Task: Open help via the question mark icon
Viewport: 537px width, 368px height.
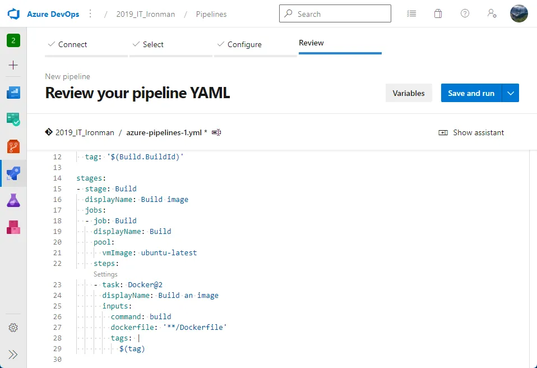Action: (465, 13)
